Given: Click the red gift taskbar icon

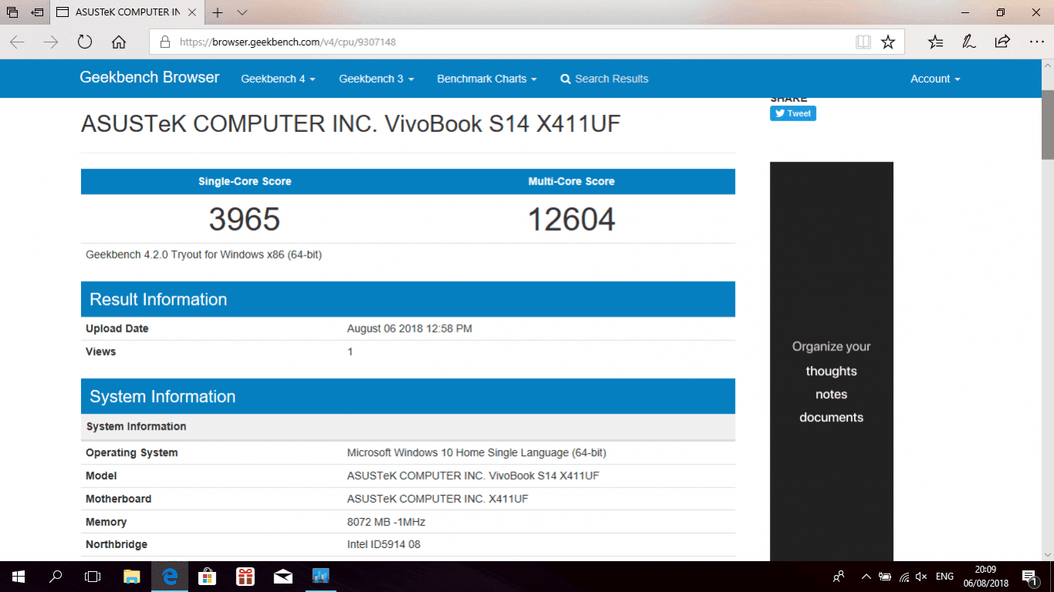Looking at the screenshot, I should [245, 577].
